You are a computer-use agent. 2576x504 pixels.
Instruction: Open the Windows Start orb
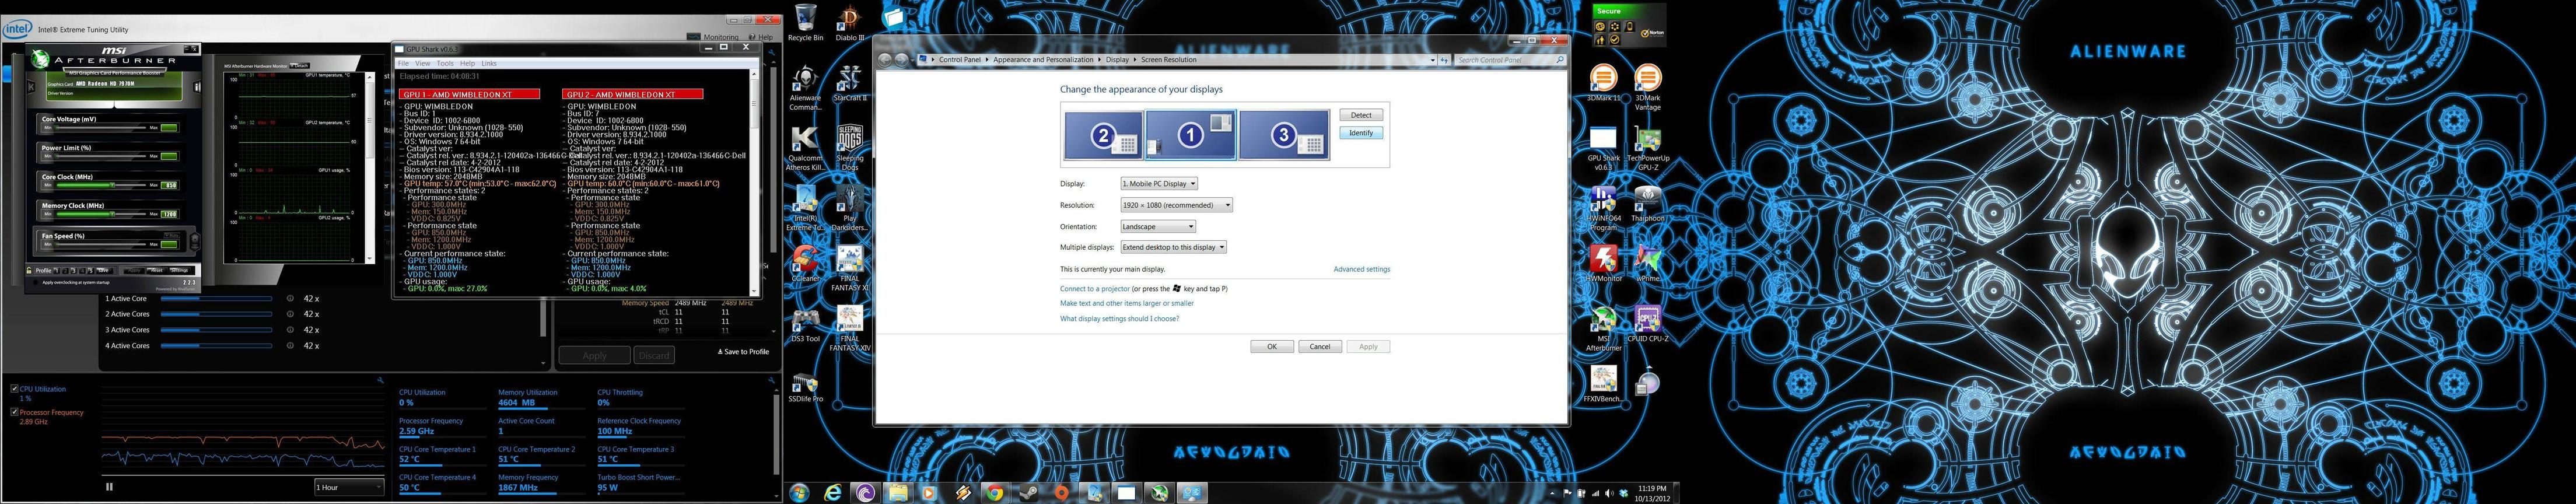[799, 492]
